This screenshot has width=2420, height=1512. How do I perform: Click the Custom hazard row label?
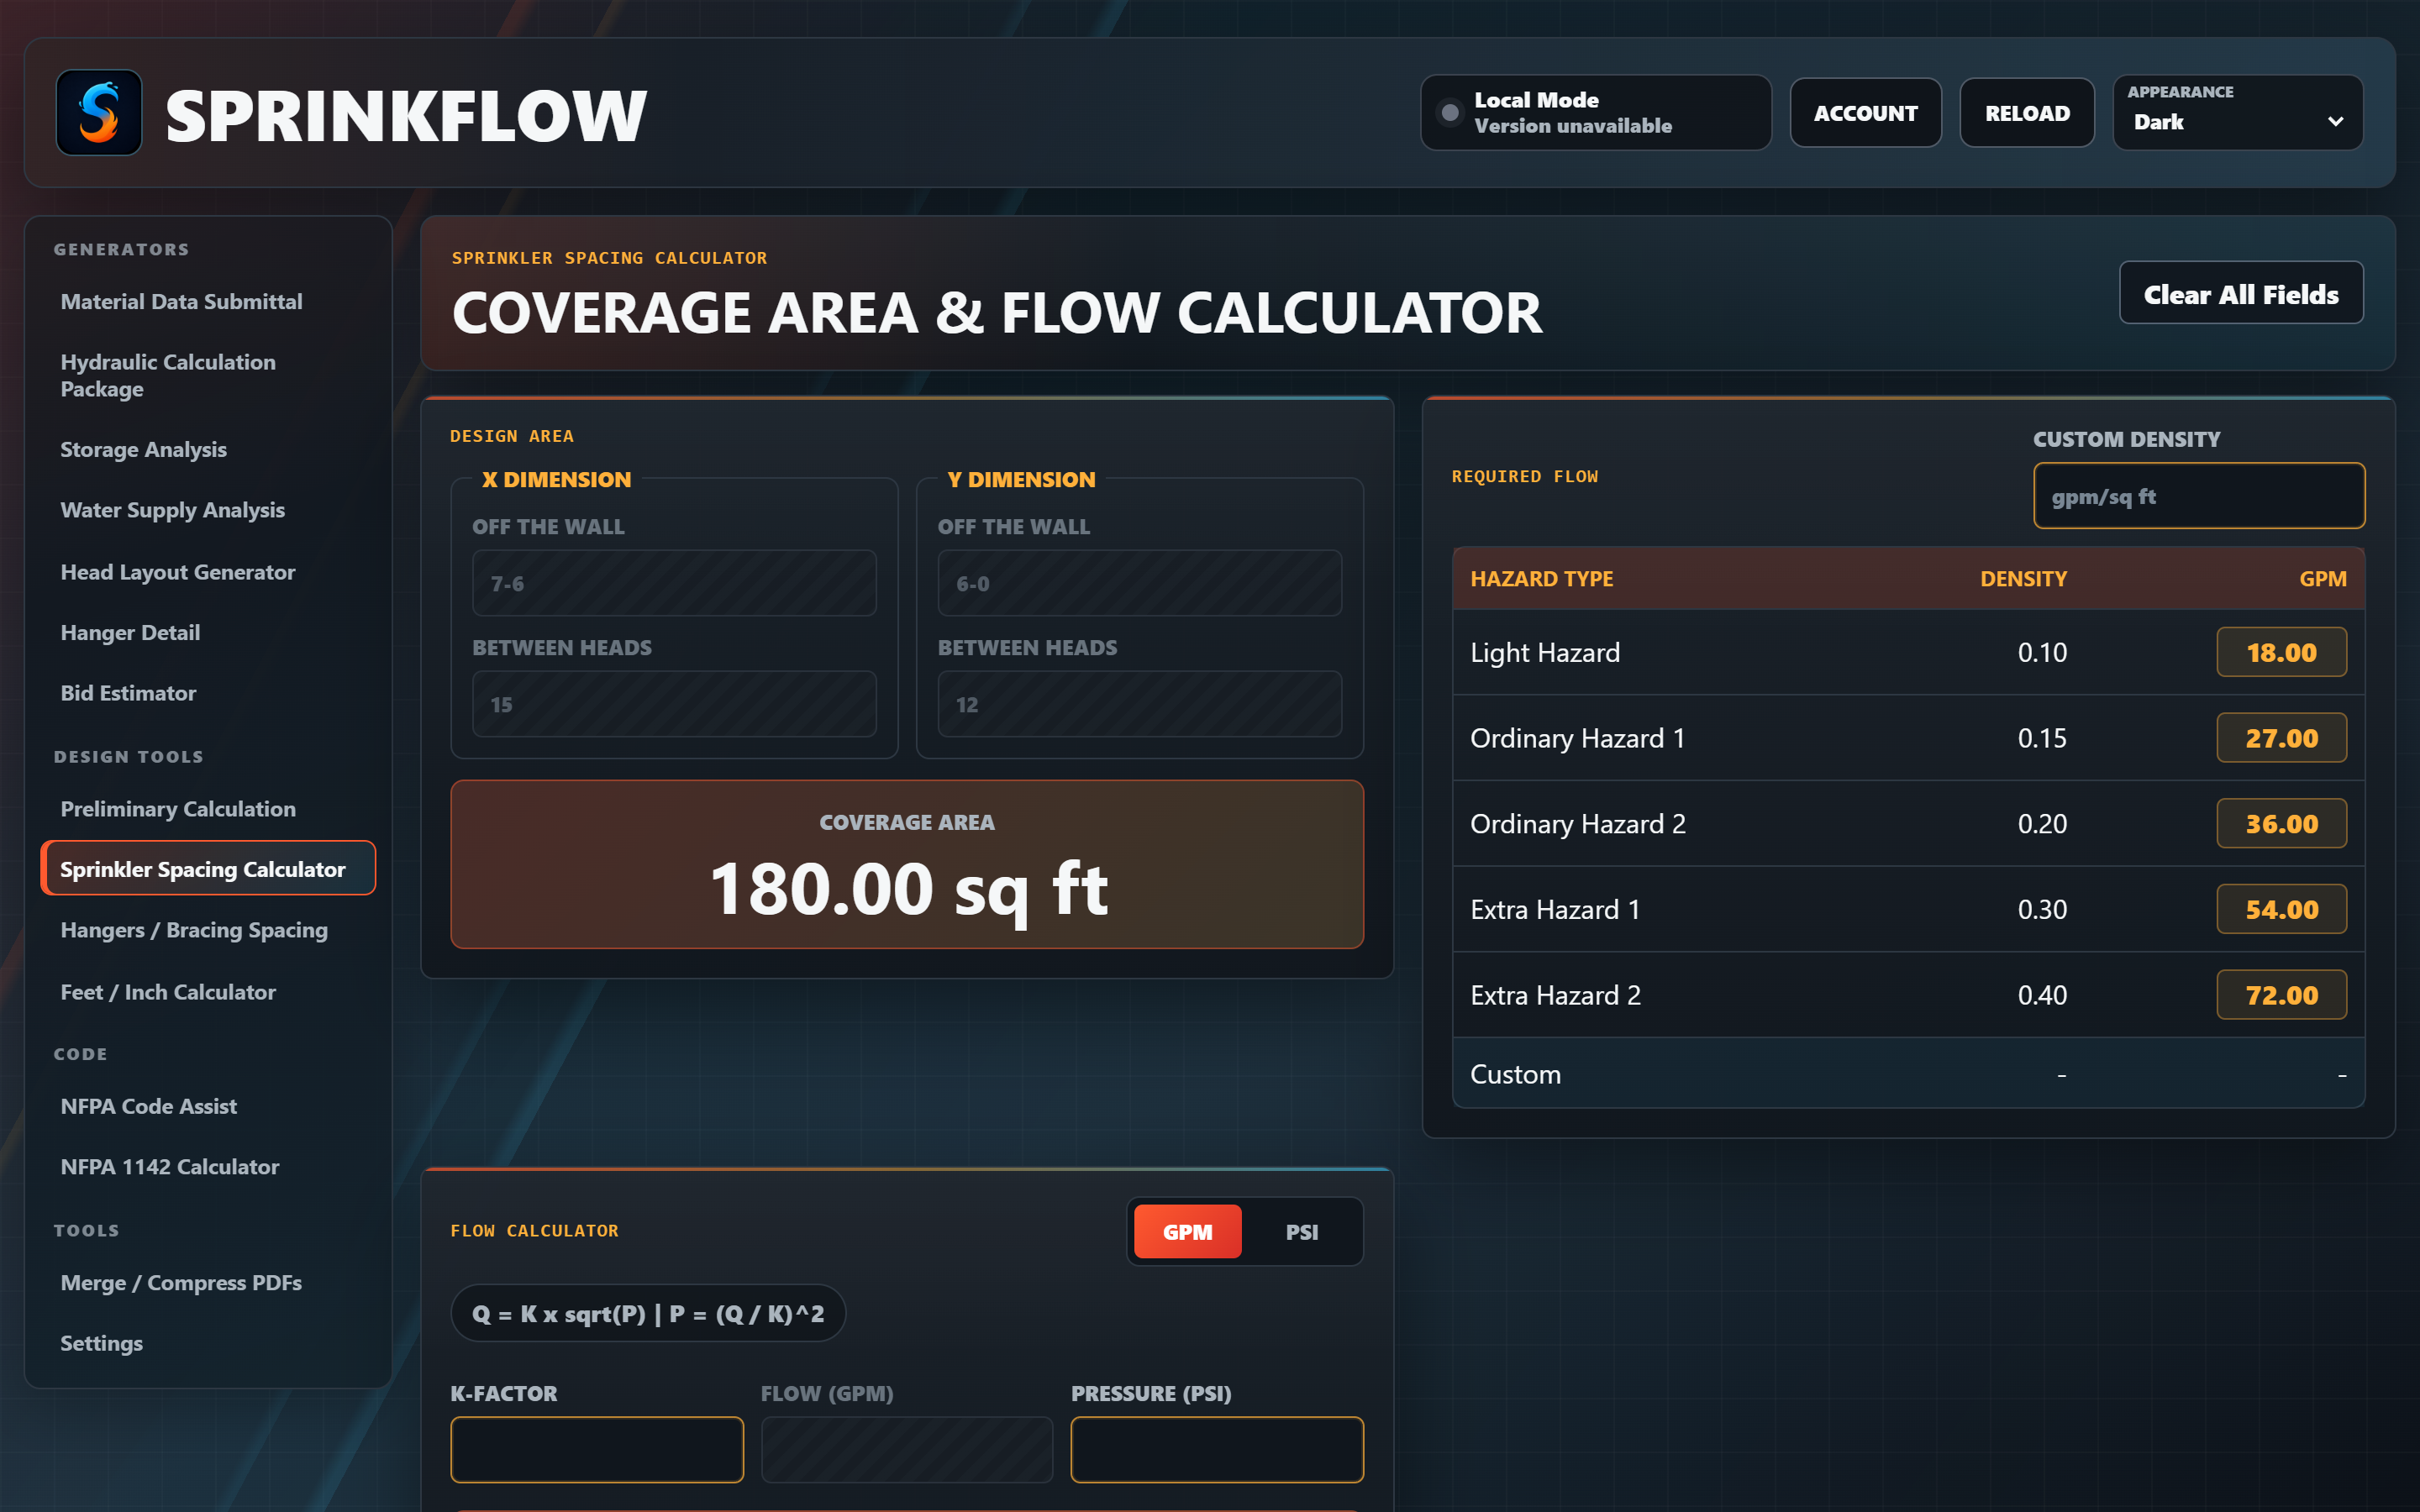coord(1515,1074)
